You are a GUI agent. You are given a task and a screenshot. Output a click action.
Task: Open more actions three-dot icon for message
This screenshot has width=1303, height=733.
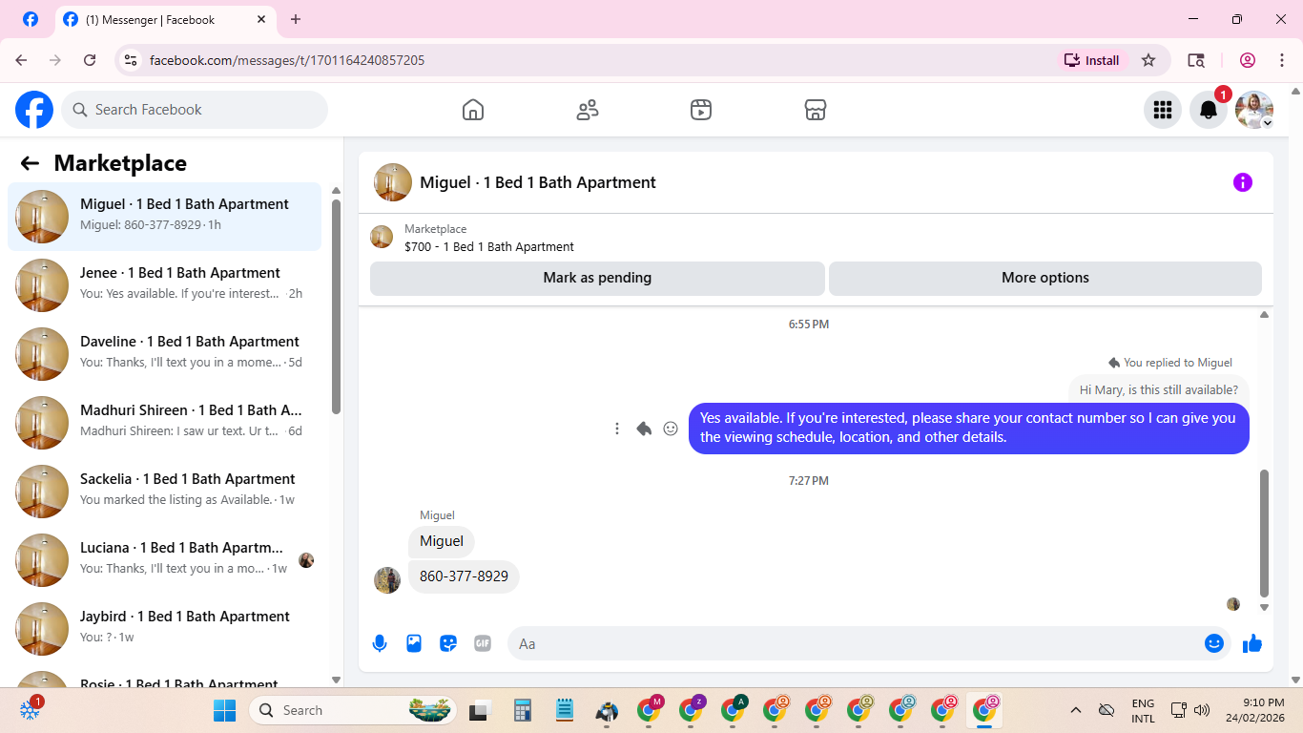coord(617,429)
